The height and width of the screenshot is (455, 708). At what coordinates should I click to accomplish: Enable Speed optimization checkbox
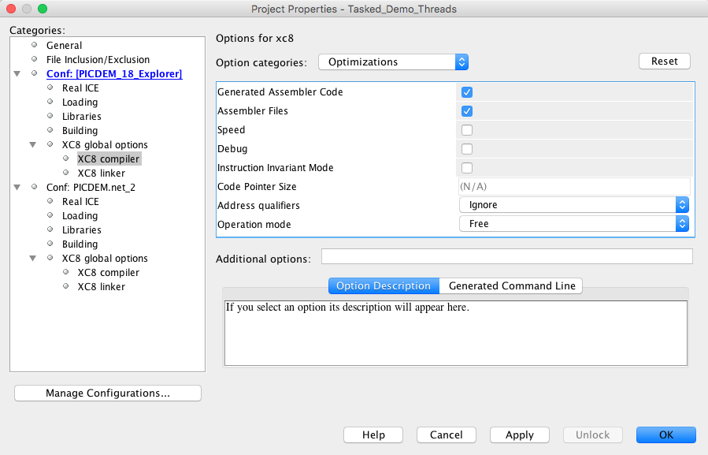pos(467,130)
